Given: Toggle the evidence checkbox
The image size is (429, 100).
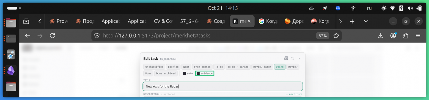Looking at the screenshot, I should pyautogui.click(x=198, y=73).
